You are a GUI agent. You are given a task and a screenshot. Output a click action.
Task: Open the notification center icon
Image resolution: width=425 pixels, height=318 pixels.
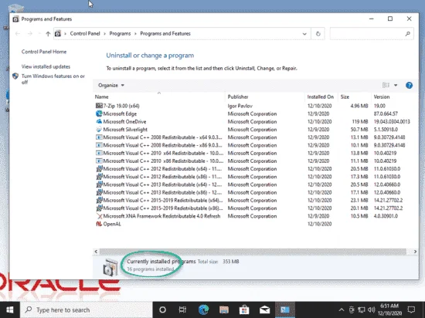pyautogui.click(x=411, y=310)
